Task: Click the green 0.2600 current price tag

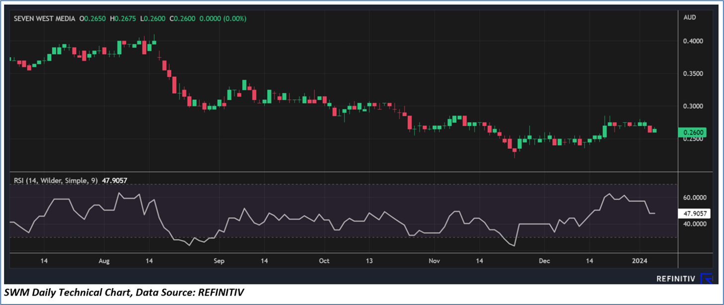Action: (x=692, y=132)
